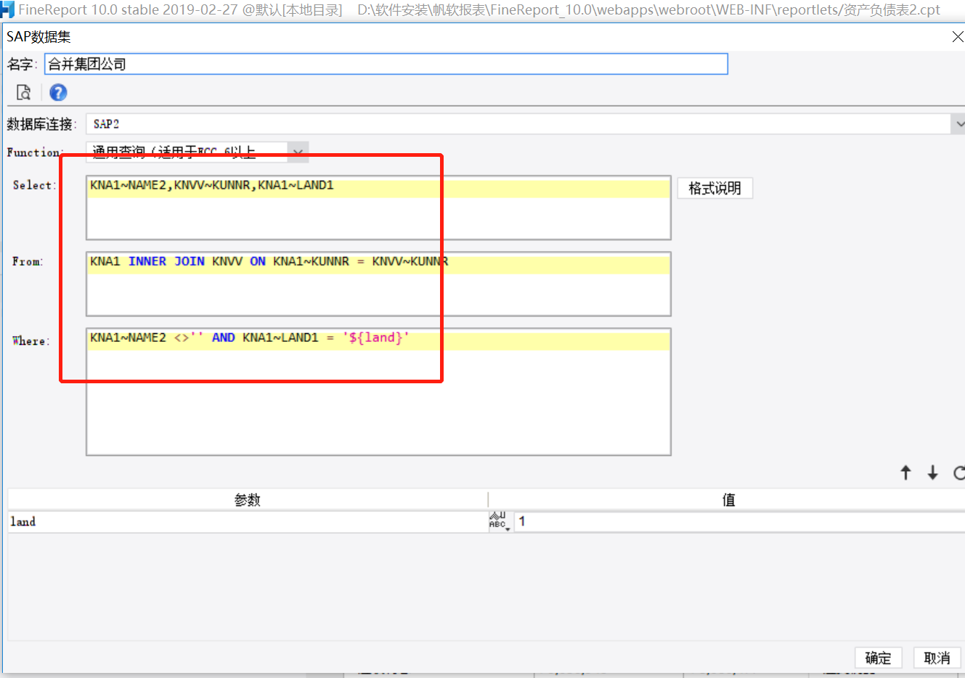Focus the 名字 field containing 合并集团公司
The height and width of the screenshot is (678, 965).
coord(386,64)
